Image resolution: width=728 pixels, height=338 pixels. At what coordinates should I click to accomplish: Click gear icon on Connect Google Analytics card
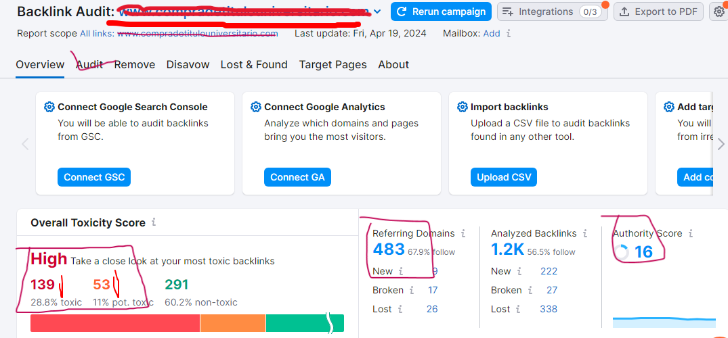point(255,107)
